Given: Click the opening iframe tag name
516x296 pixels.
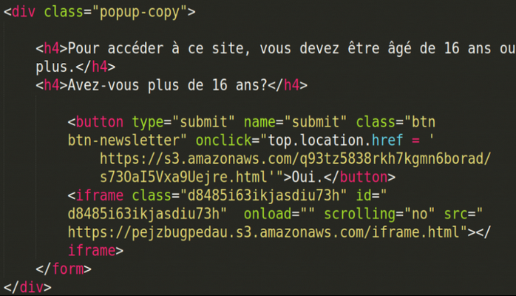Looking at the screenshot, I should 100,196.
